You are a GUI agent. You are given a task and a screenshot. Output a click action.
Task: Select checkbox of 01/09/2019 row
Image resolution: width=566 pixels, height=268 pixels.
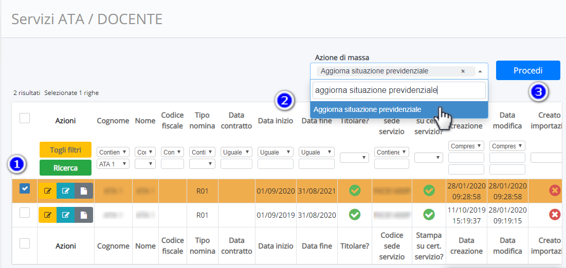pyautogui.click(x=25, y=213)
